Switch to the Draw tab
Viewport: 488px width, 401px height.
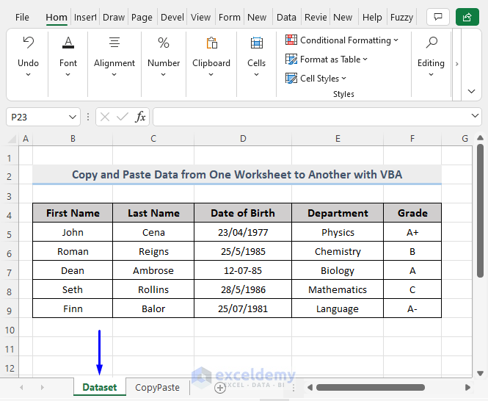(114, 17)
